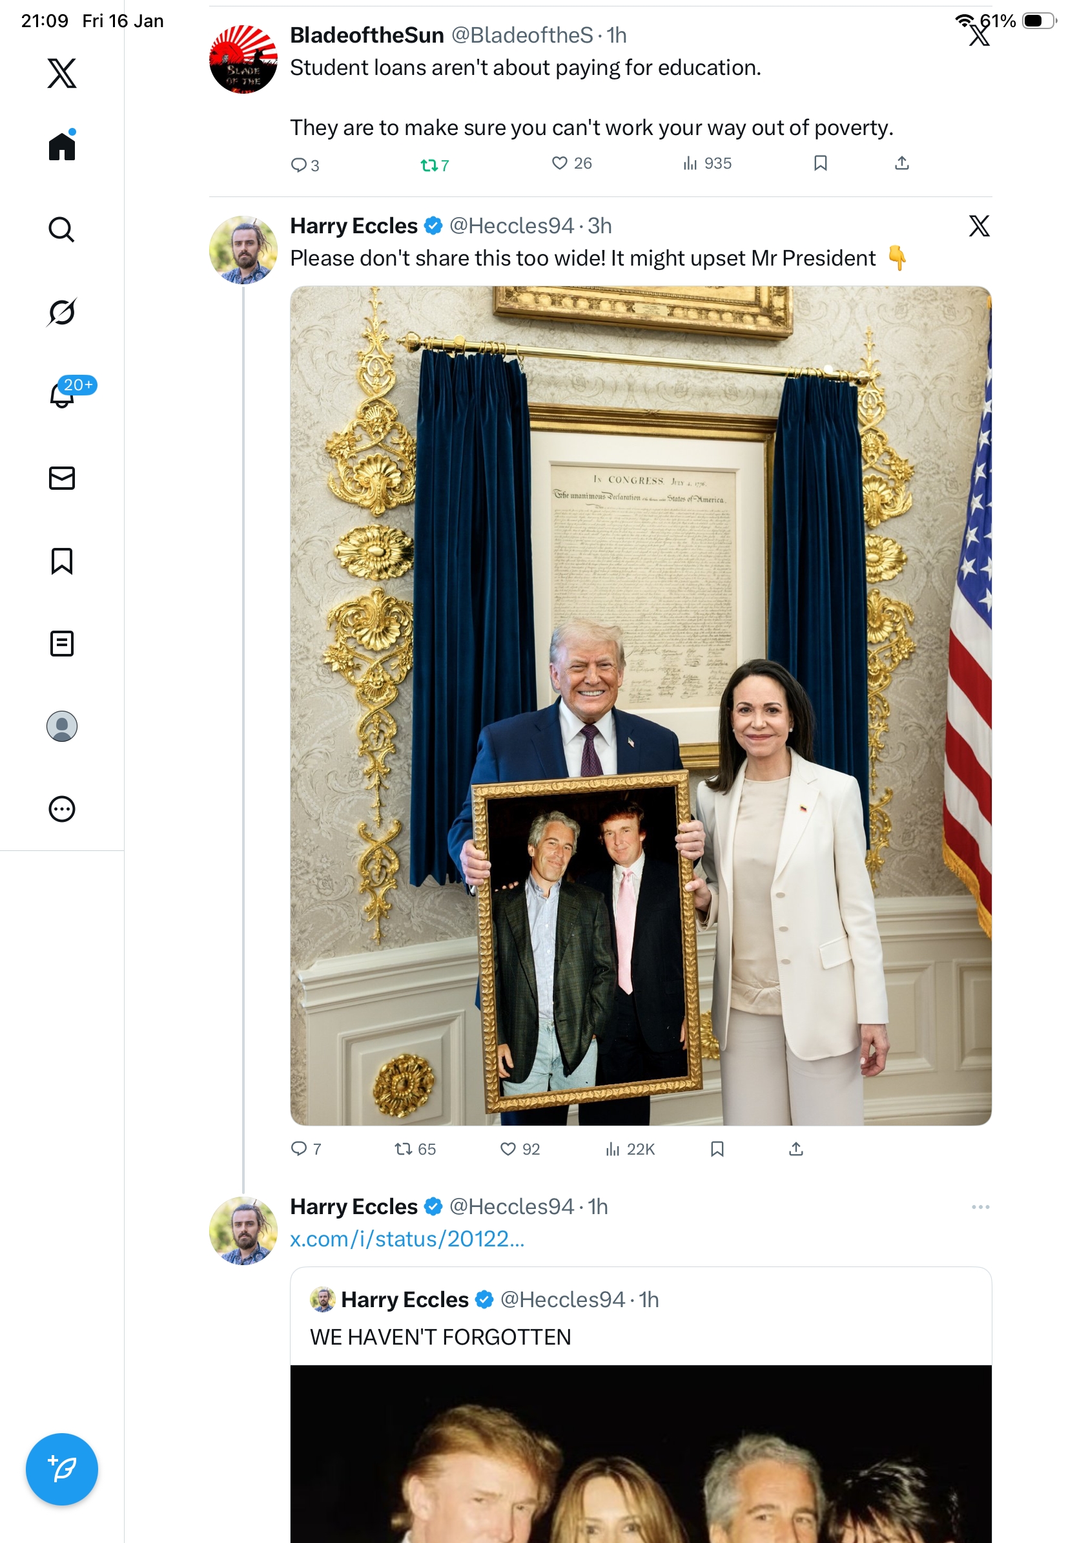Open the Search magnifier in sidebar
The width and height of the screenshot is (1077, 1543).
(x=62, y=229)
